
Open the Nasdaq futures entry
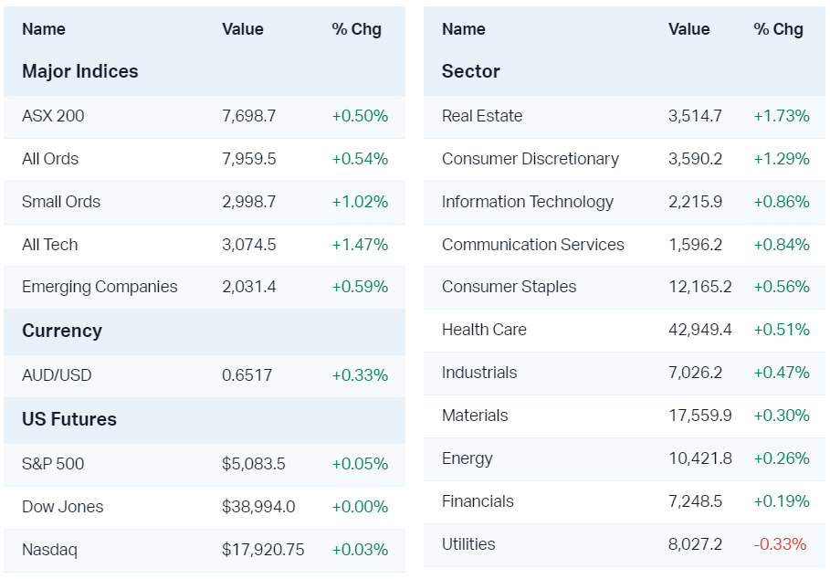pos(49,550)
